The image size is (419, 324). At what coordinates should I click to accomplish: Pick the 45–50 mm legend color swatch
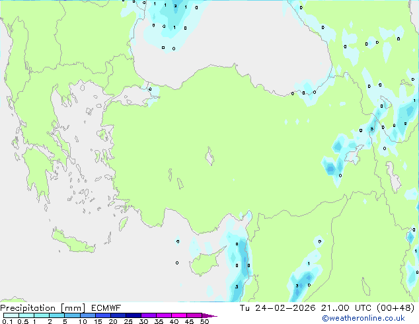tap(194, 315)
